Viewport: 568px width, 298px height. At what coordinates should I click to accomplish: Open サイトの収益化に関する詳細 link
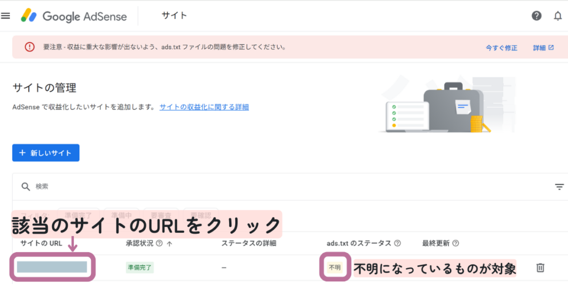click(x=204, y=107)
